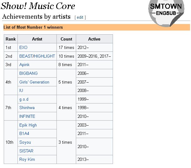Viewport: 191px width, 168px height.
Task: Select the '1998–' active years cell
Action: [x=94, y=108]
